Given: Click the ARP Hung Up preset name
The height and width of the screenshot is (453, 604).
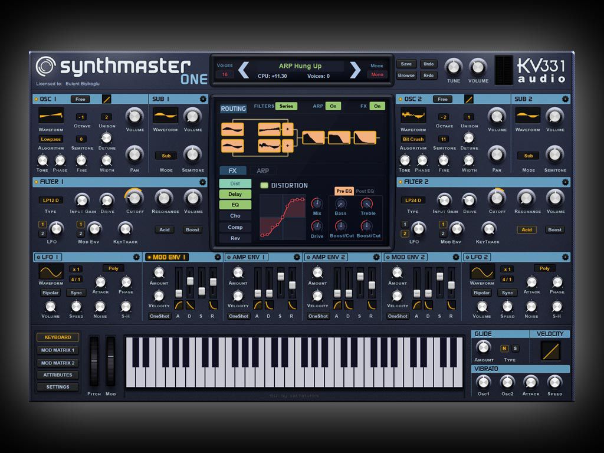Looking at the screenshot, I should pos(300,66).
